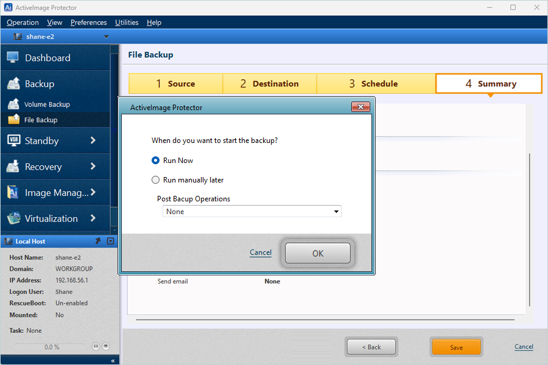Go to step 1 Source tab

pyautogui.click(x=176, y=83)
